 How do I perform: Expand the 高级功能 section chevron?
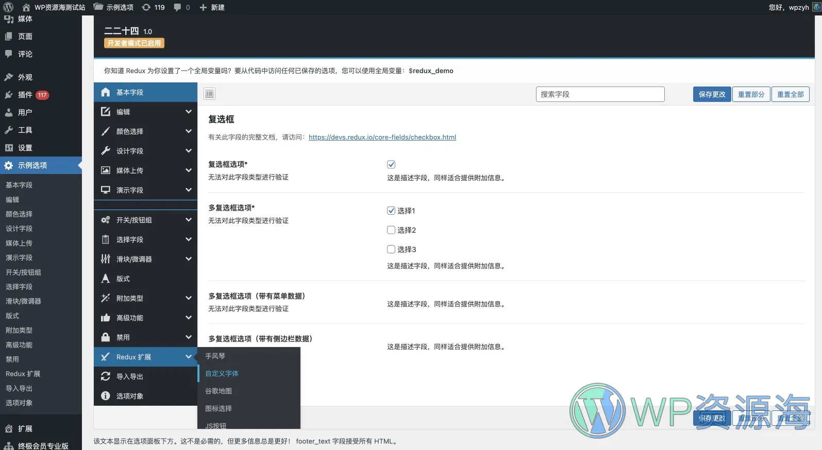[x=189, y=318]
